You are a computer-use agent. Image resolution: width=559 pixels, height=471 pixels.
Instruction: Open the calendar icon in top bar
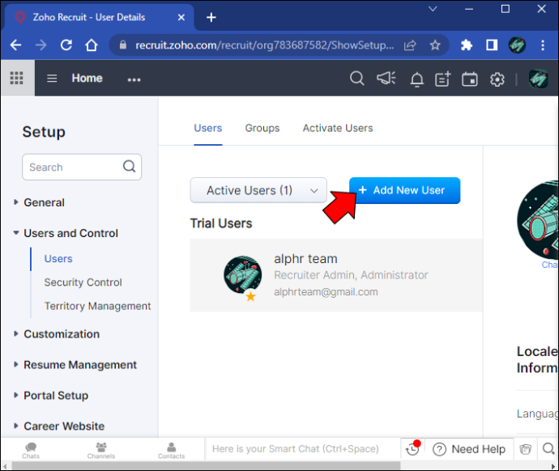click(470, 79)
